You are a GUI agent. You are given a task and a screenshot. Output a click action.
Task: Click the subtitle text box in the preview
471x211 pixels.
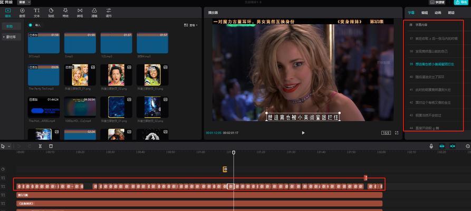click(x=303, y=117)
